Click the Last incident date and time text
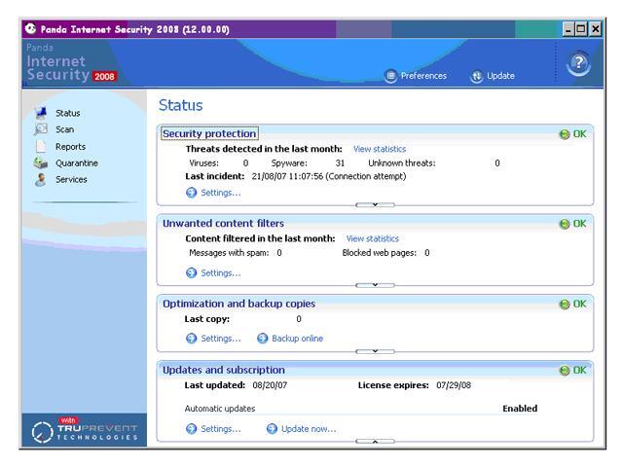The height and width of the screenshot is (467, 623). [x=329, y=176]
